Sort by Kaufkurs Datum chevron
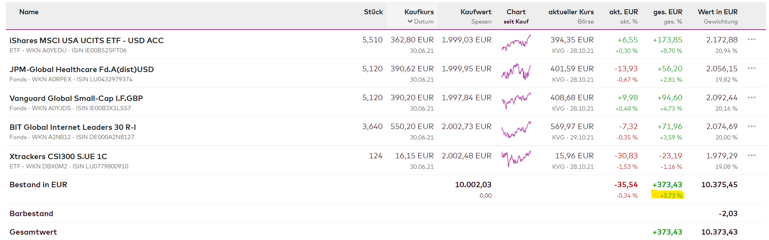The image size is (769, 240). pos(410,22)
